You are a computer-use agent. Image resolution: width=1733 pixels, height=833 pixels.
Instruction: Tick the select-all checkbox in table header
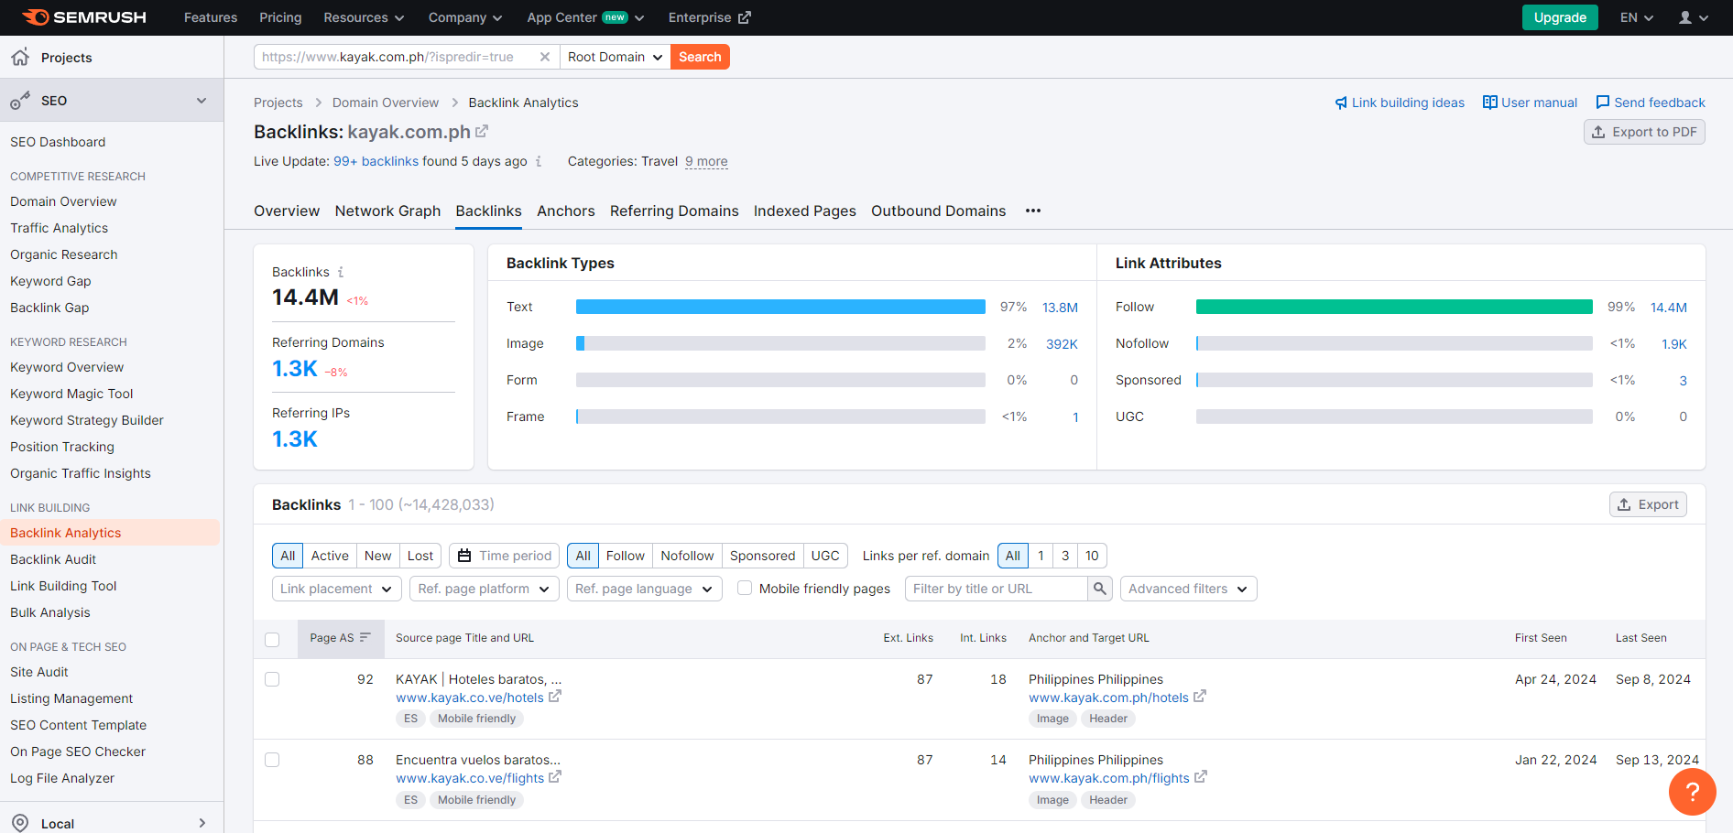272,639
